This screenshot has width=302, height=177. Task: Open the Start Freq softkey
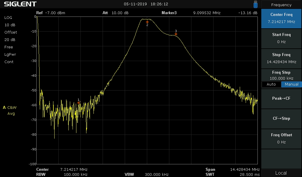click(x=281, y=38)
